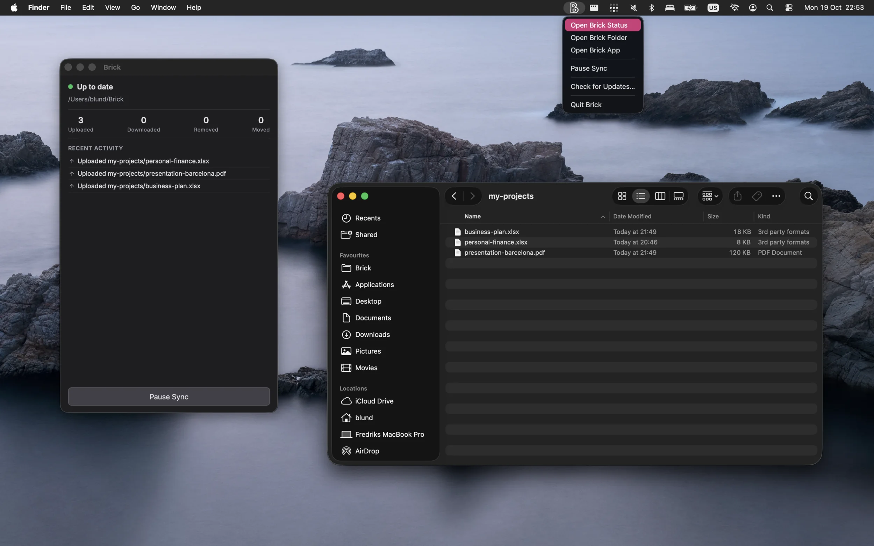
Task: Select Check for Updates… menu entry
Action: click(x=602, y=86)
